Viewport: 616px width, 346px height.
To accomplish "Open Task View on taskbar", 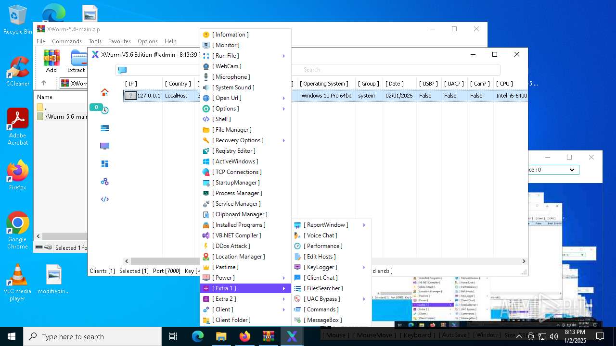I will pos(173,336).
